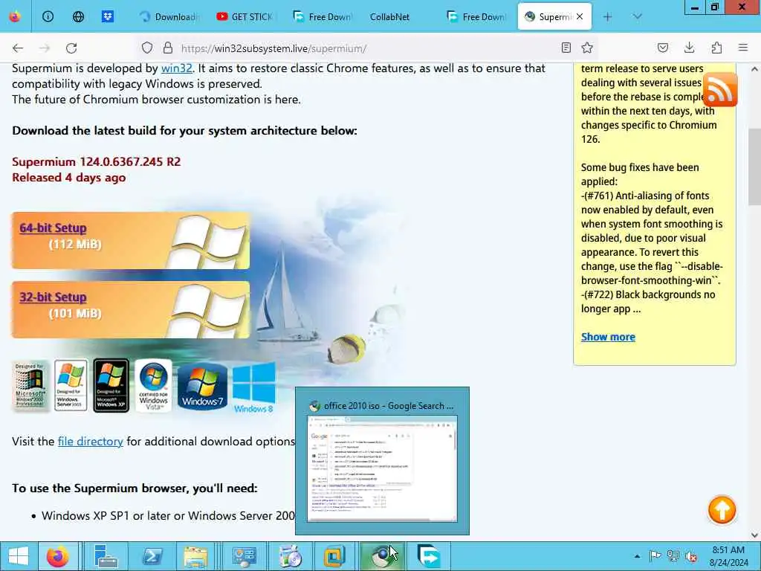Toggle Reader View in the address bar

(x=566, y=48)
